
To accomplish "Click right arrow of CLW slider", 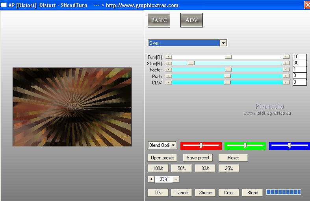I will 286,82.
